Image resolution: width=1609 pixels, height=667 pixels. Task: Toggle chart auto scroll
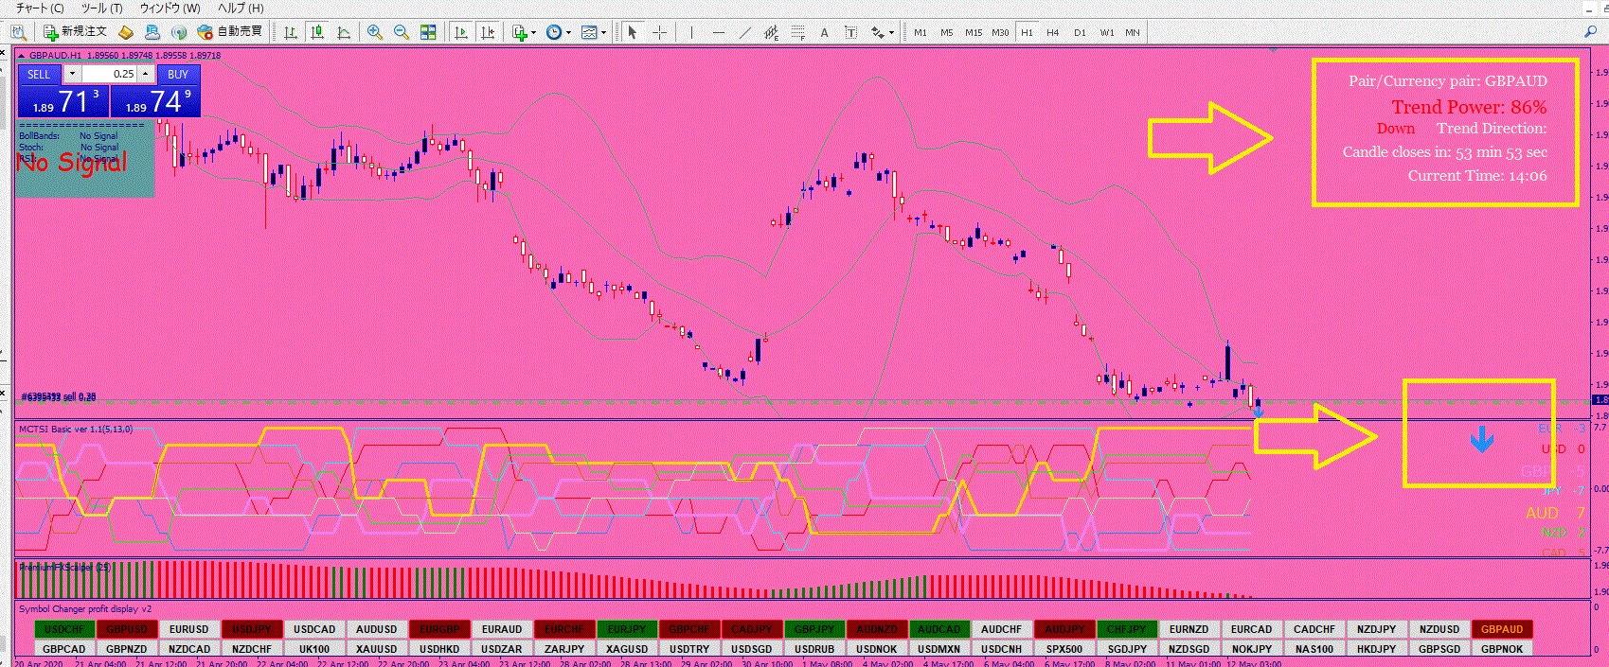(x=461, y=32)
